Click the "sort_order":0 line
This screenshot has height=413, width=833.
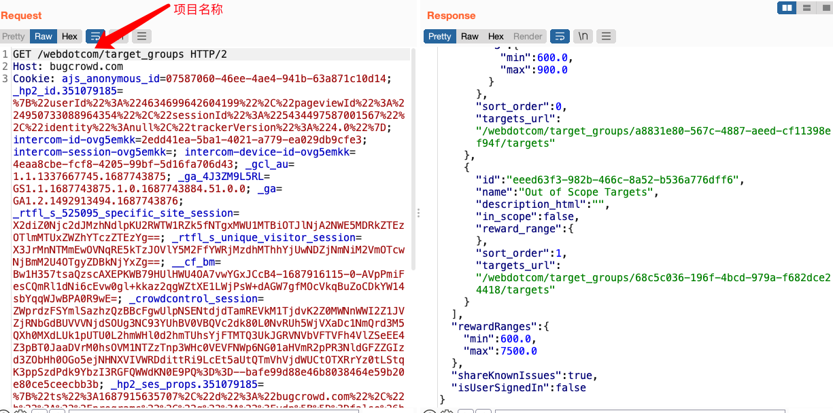click(x=521, y=106)
